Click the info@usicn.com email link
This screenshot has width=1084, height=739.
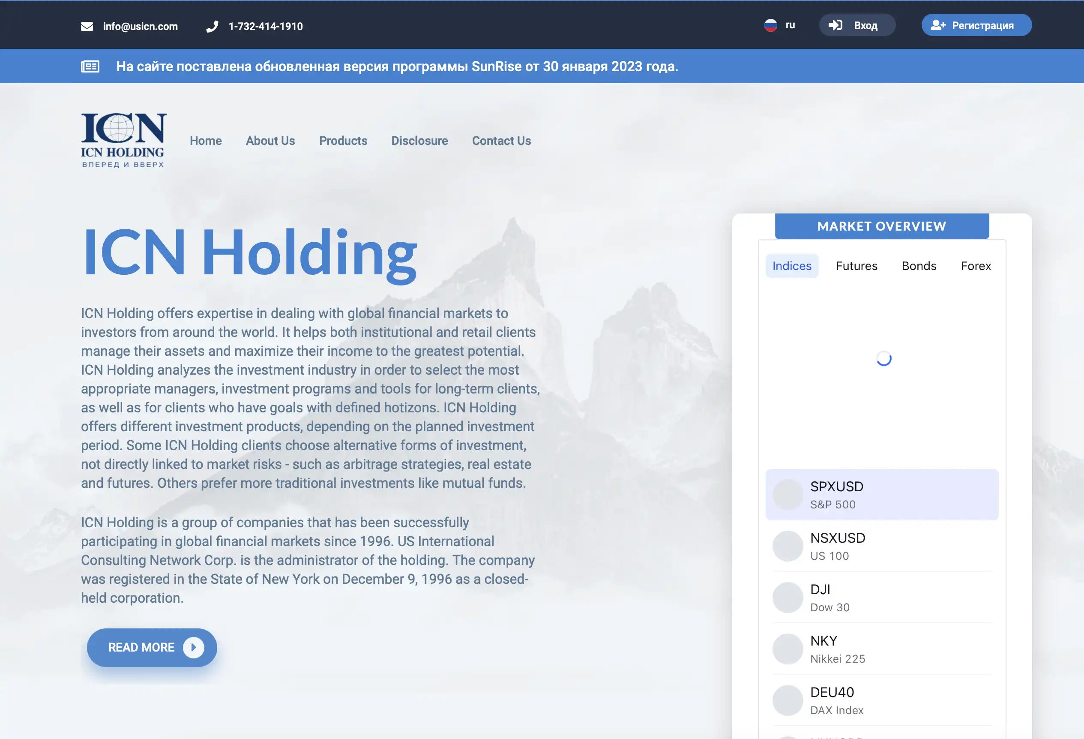[x=141, y=26]
